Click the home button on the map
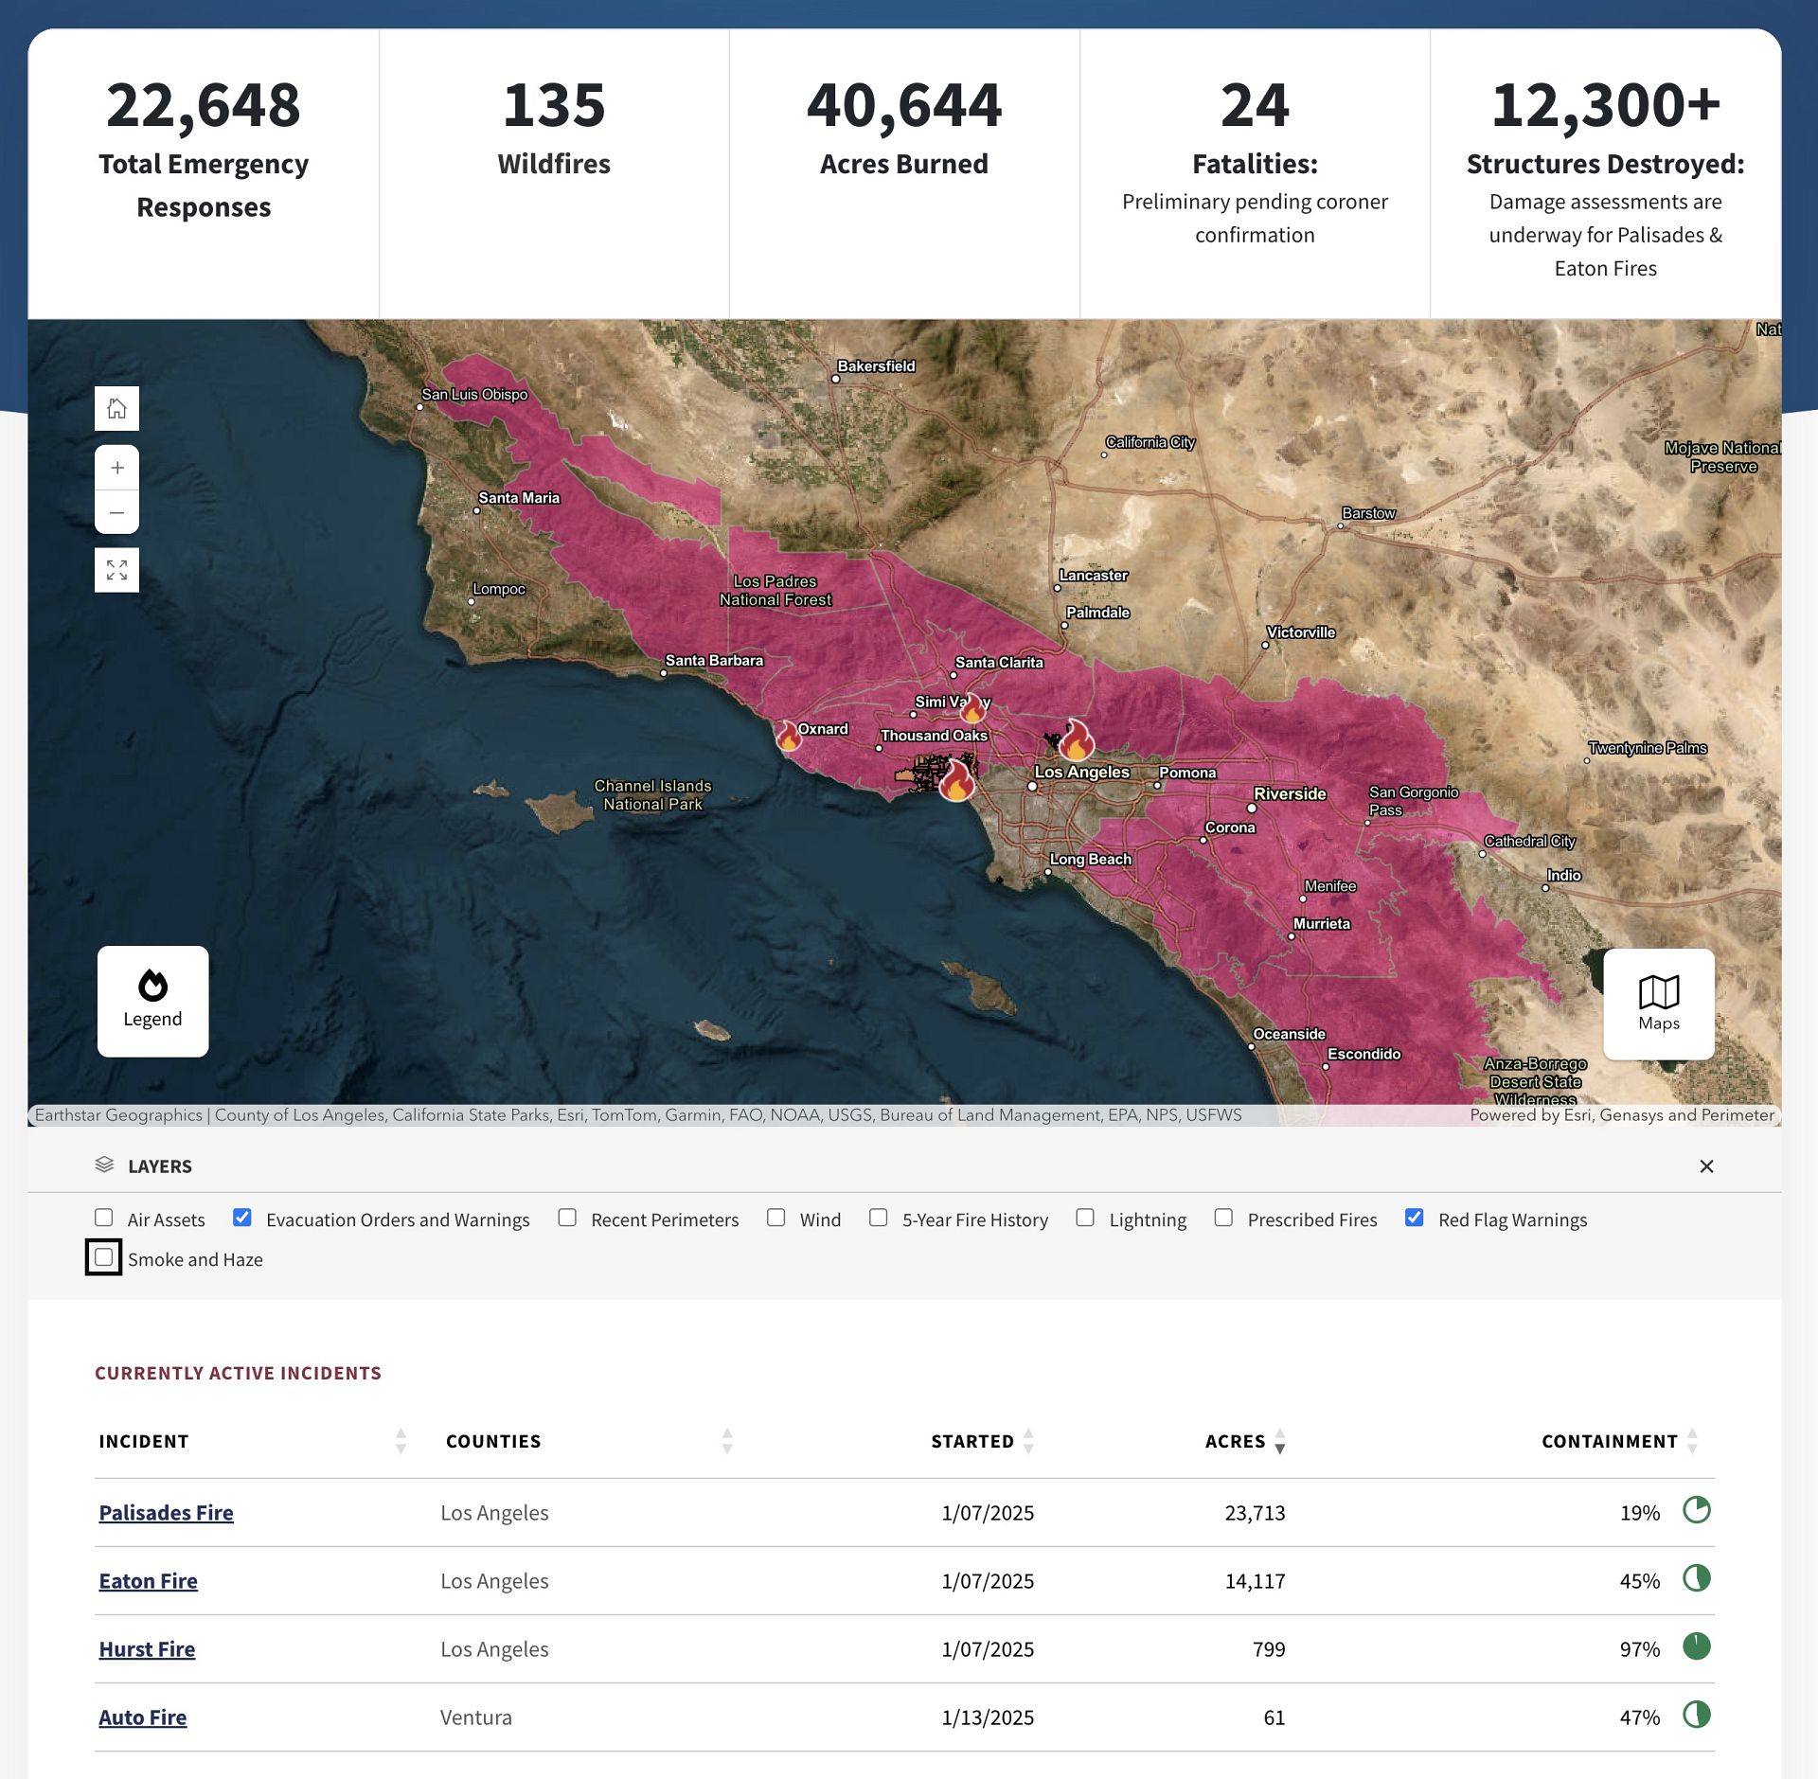1818x1779 pixels. [116, 408]
